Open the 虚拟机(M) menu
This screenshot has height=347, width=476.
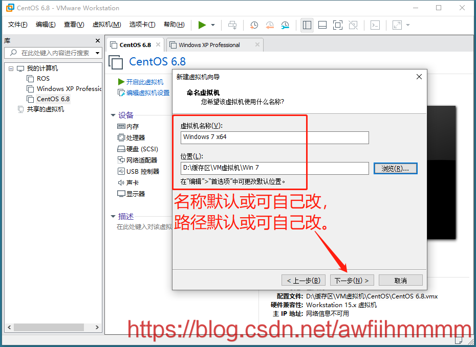point(106,25)
